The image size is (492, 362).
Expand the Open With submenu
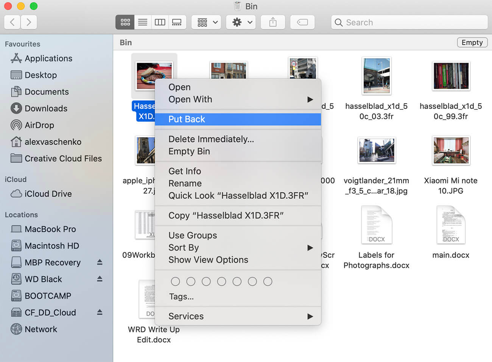(x=238, y=99)
